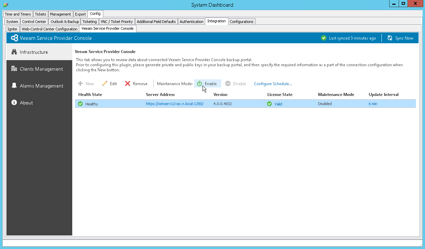425x249 pixels.
Task: Click the Clients Management building icon
Action: 14,69
